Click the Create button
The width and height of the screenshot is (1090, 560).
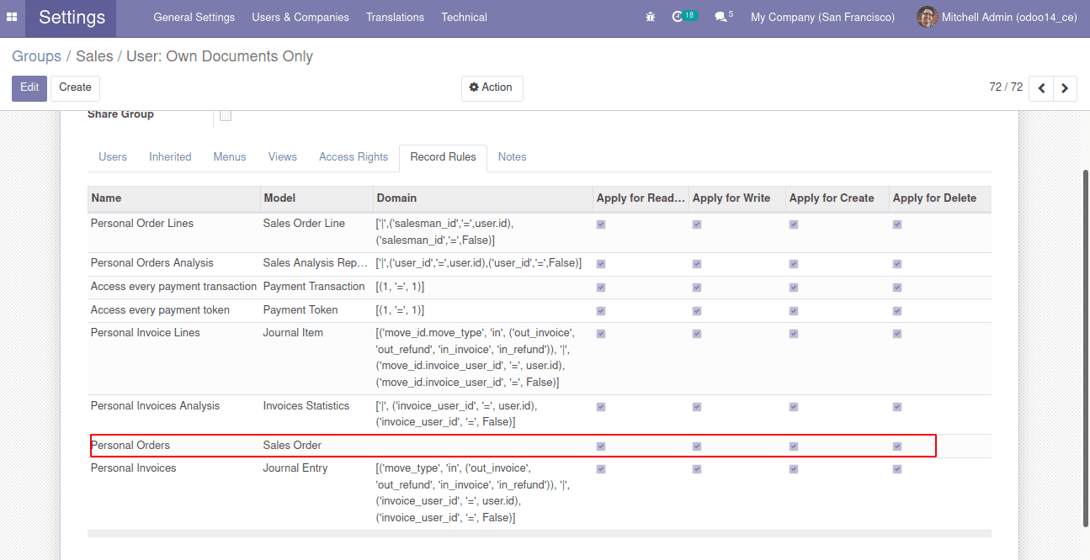pos(75,88)
